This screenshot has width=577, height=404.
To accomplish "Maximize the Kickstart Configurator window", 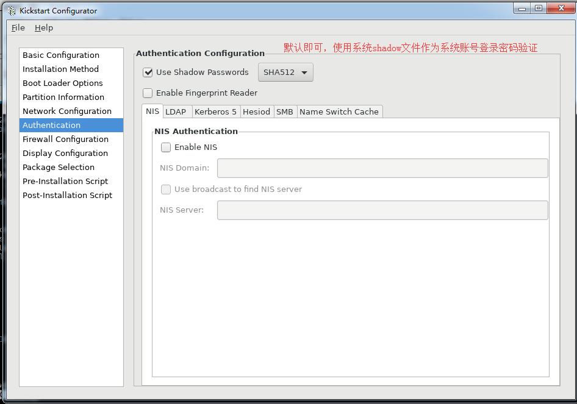I will click(539, 9).
